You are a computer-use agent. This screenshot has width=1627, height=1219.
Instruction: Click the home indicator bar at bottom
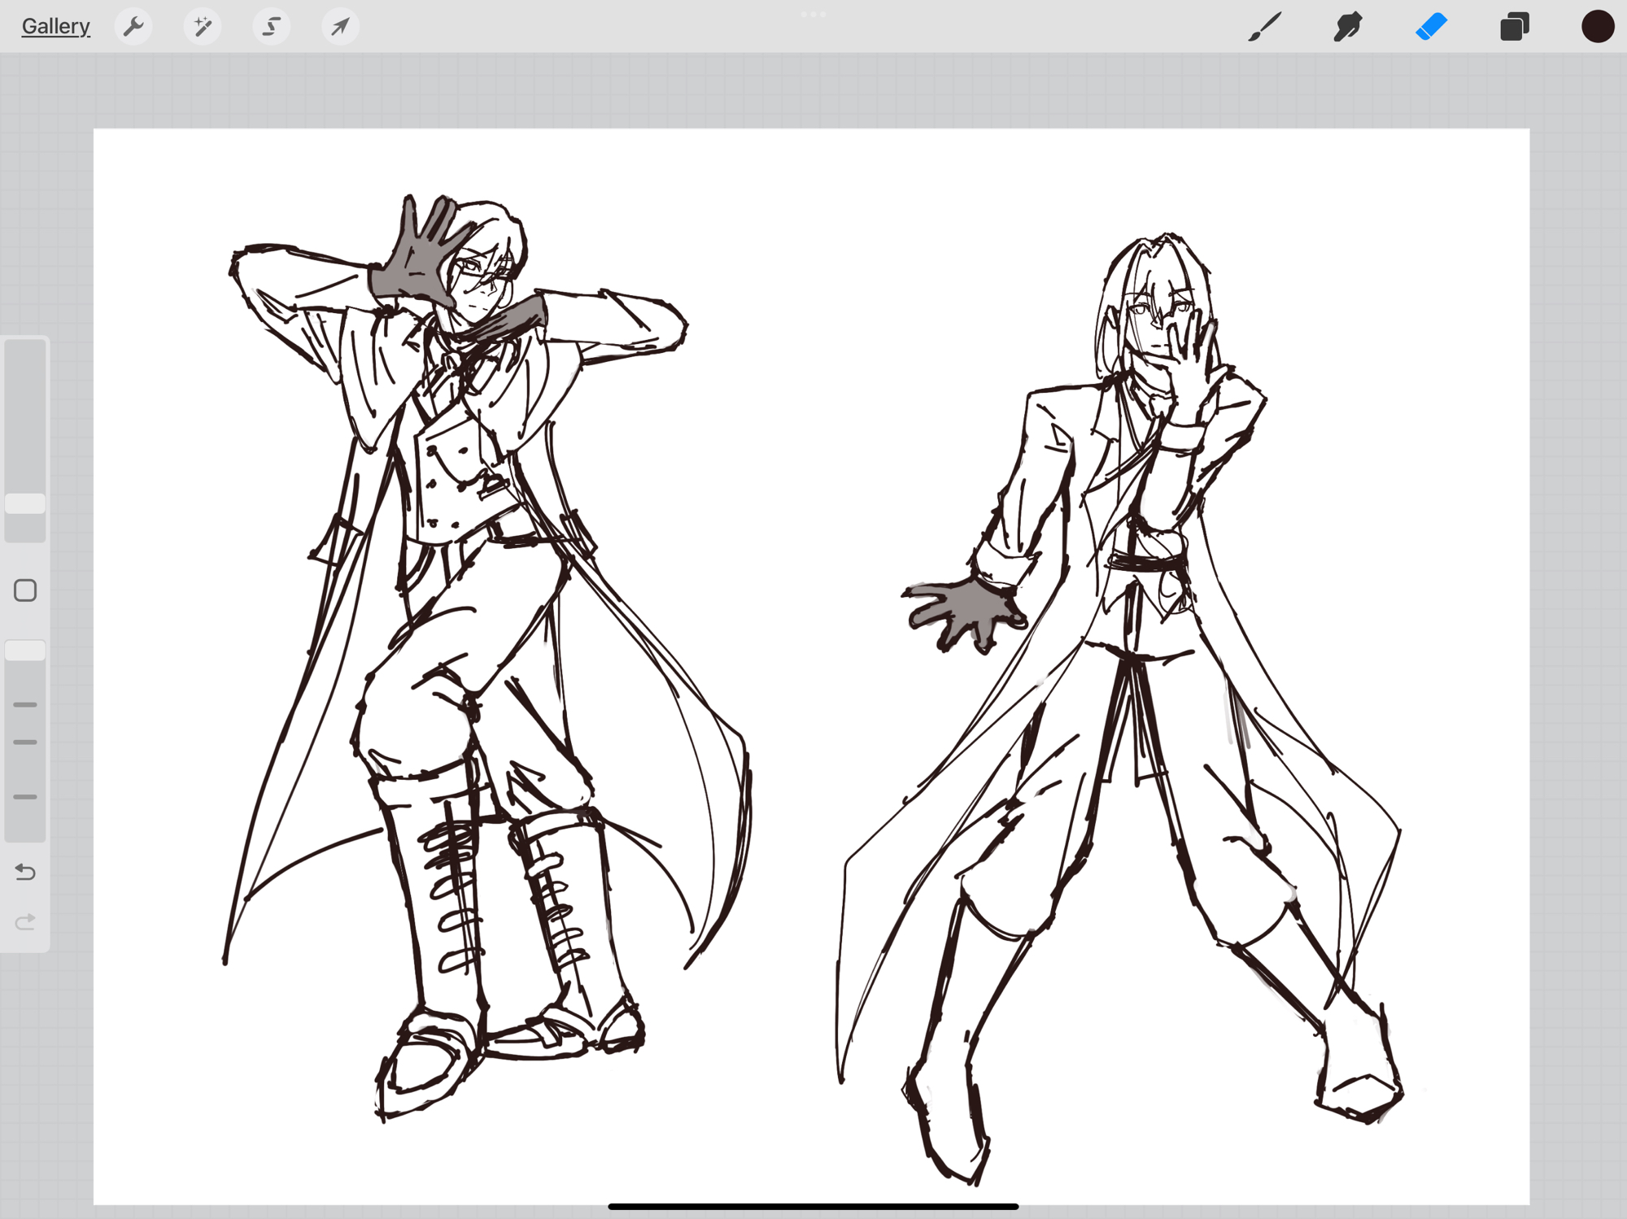click(813, 1207)
